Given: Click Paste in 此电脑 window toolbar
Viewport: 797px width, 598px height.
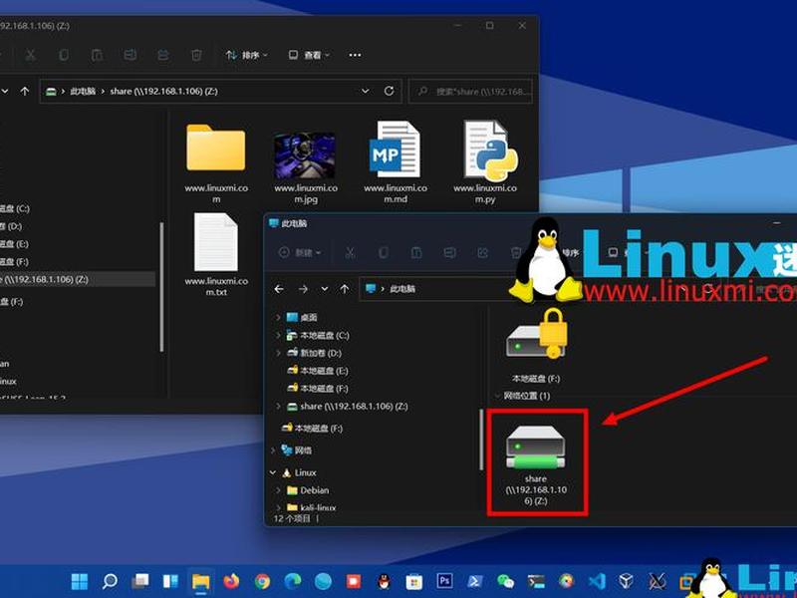Looking at the screenshot, I should click(416, 252).
